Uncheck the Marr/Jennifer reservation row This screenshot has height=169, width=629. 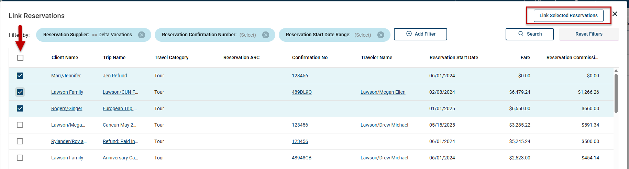point(20,76)
